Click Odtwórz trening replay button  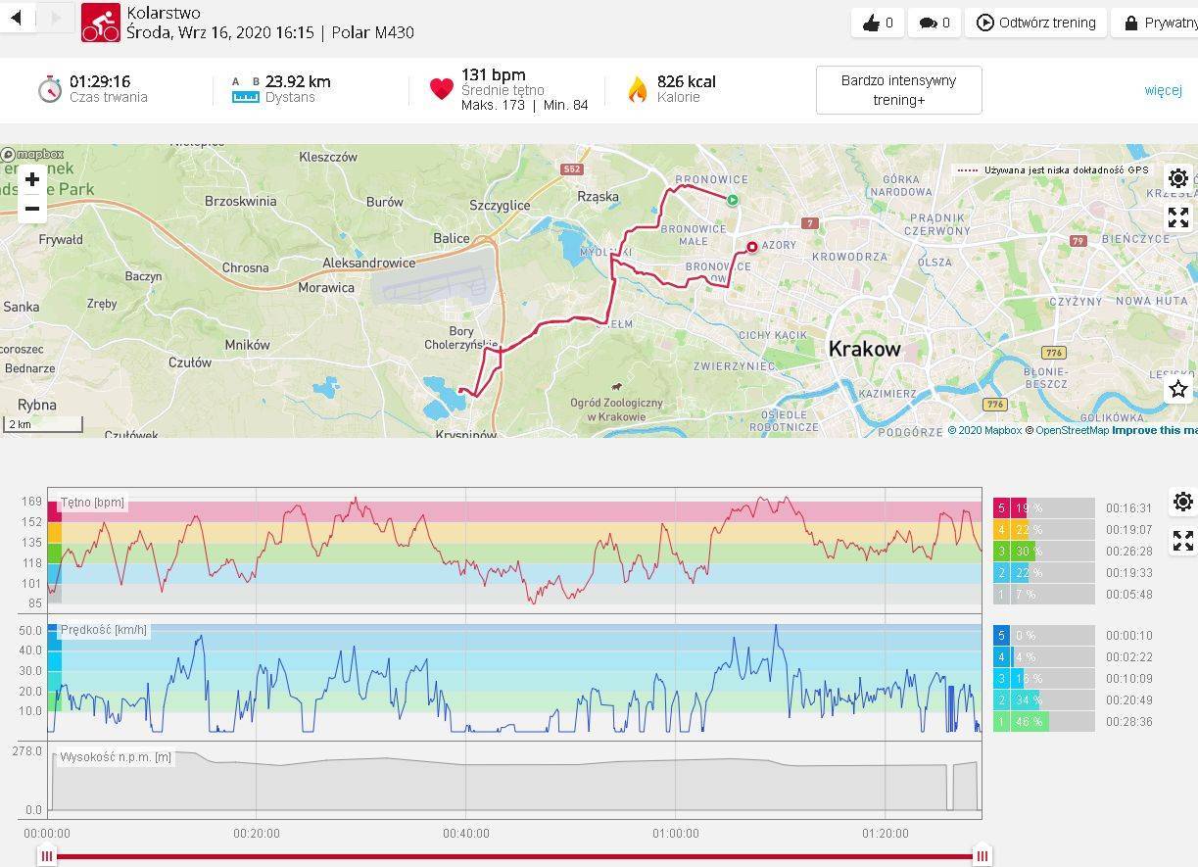1036,23
